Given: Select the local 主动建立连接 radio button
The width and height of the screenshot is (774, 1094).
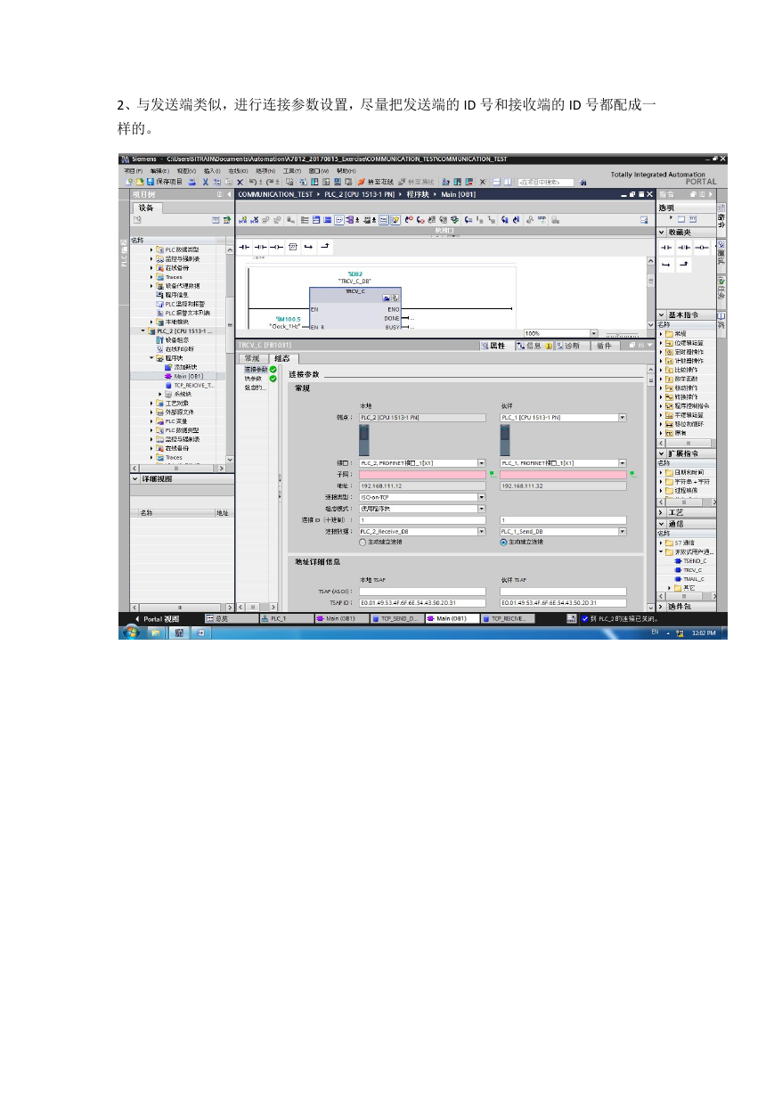Looking at the screenshot, I should pos(362,541).
